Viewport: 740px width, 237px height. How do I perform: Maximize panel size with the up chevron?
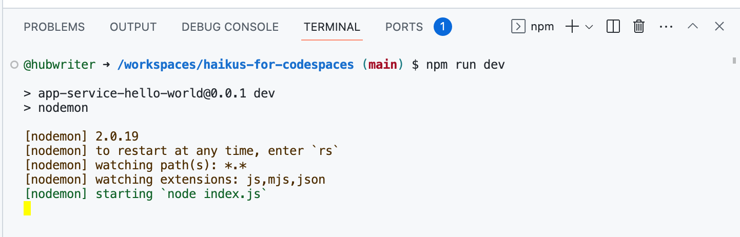(693, 27)
